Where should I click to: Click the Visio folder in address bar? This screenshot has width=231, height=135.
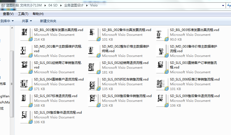(94, 5)
